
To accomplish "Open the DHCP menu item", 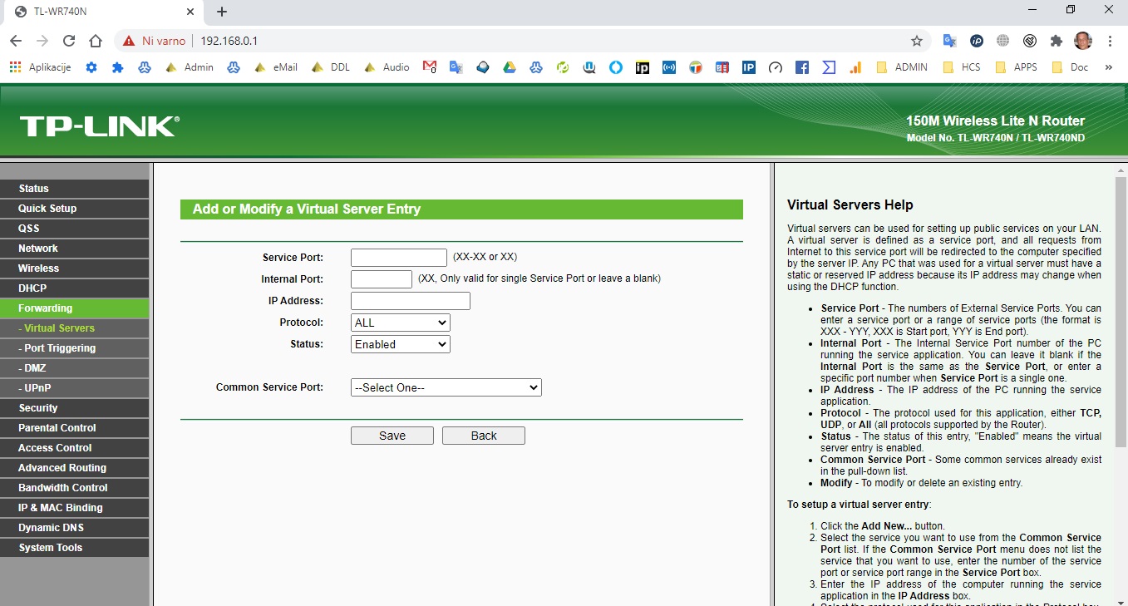I will coord(75,288).
